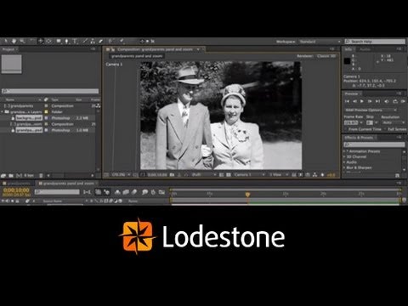Create a new folder in Project panel

pyautogui.click(x=11, y=176)
